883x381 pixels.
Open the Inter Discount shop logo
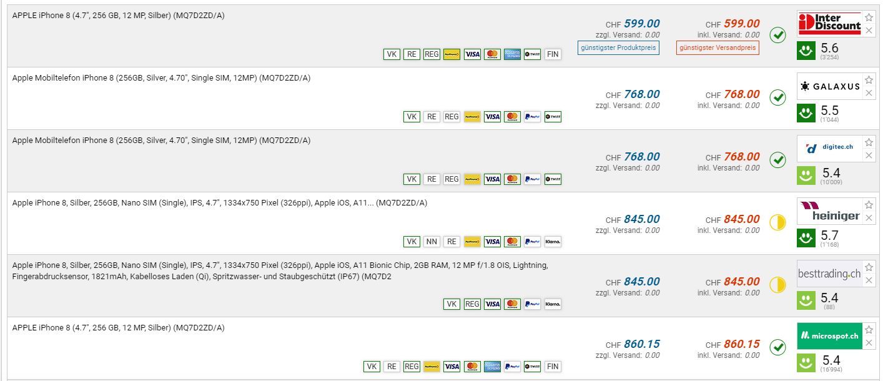coord(829,24)
